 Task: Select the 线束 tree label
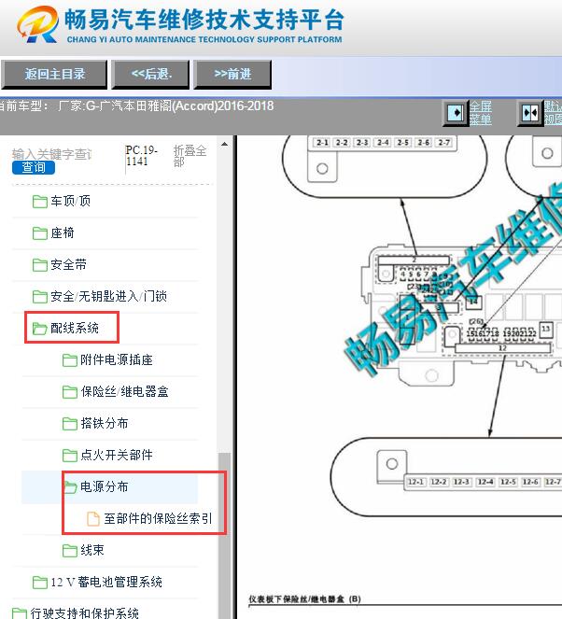tap(92, 550)
